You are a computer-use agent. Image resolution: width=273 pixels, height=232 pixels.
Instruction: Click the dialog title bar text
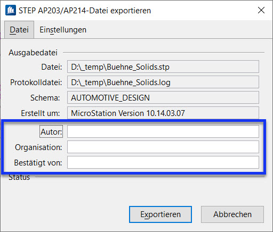point(85,11)
